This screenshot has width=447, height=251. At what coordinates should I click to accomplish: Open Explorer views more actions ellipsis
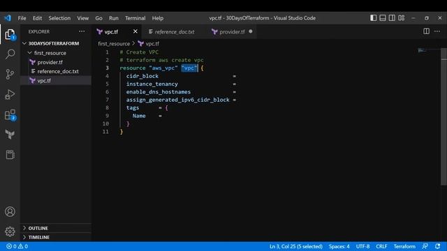[82, 31]
